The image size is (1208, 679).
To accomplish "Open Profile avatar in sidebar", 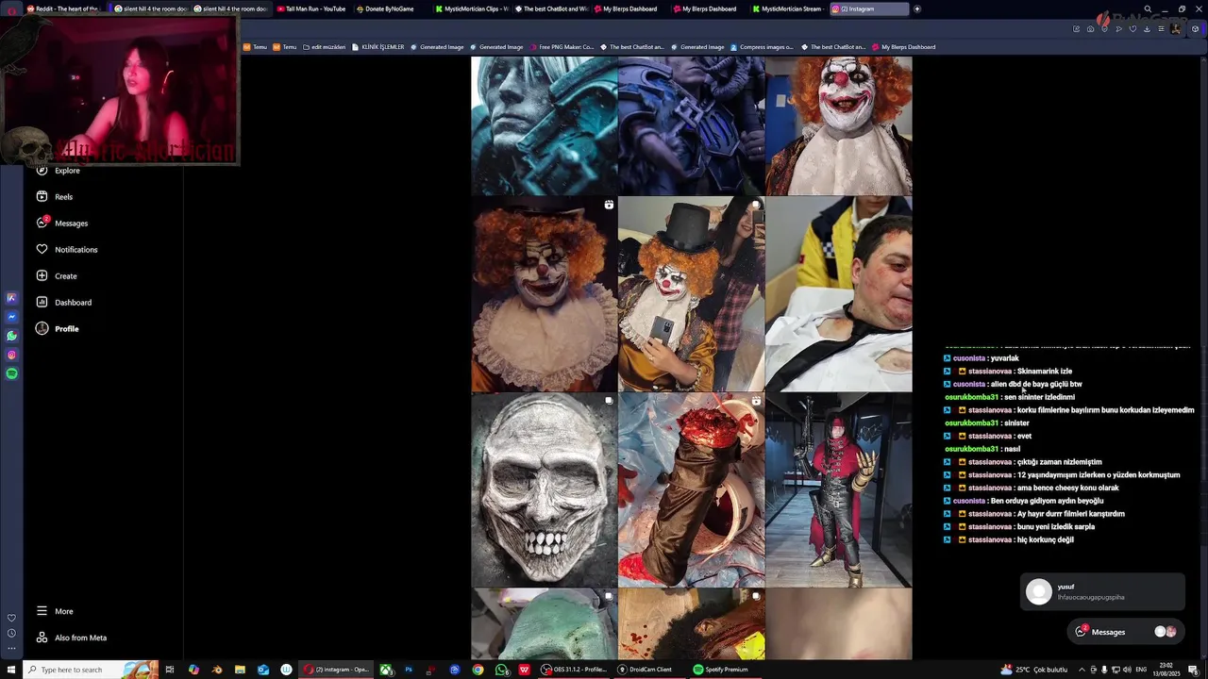I will [42, 329].
